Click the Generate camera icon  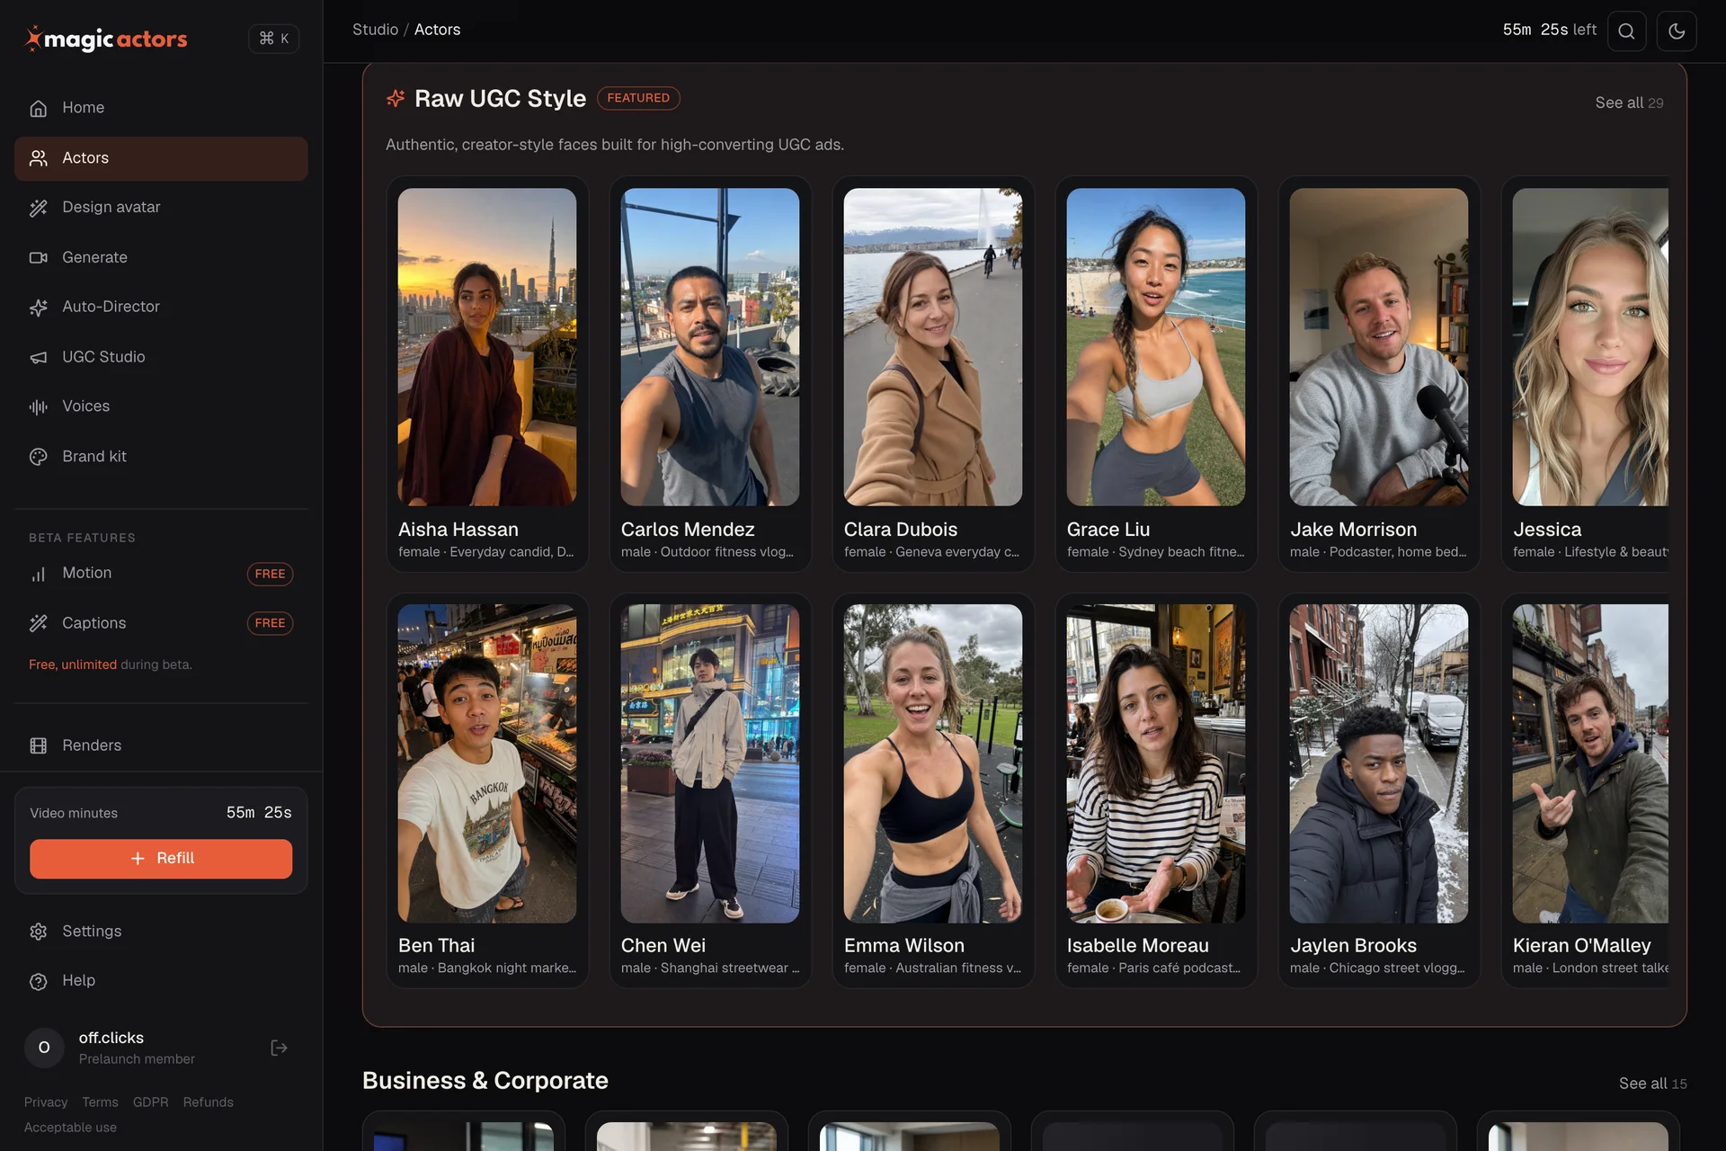[x=39, y=257]
